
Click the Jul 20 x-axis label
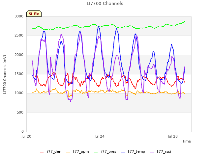coord(26,136)
